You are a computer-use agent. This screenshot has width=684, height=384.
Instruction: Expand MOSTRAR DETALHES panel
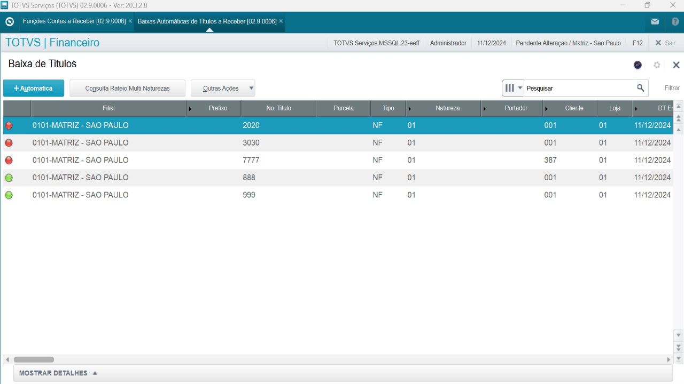(58, 373)
